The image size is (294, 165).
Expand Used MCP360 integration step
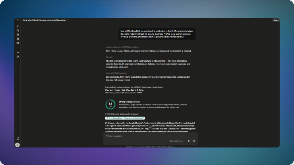click(x=117, y=73)
